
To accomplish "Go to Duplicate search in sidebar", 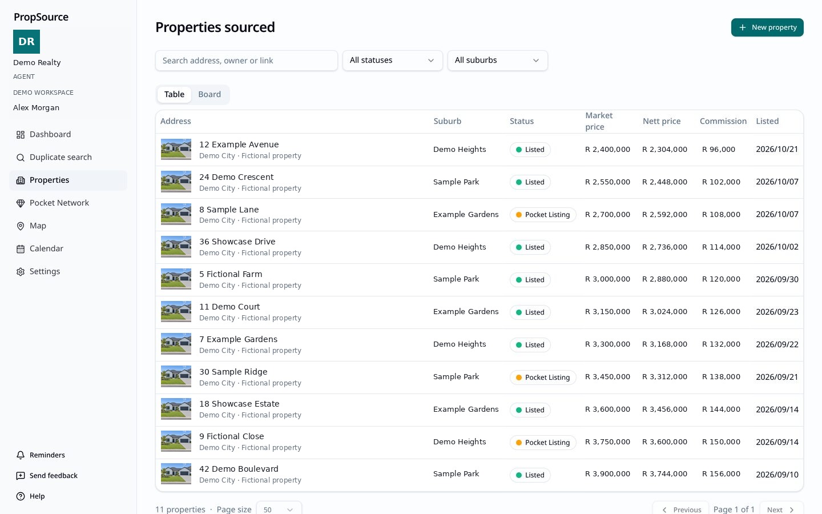I will point(68,158).
